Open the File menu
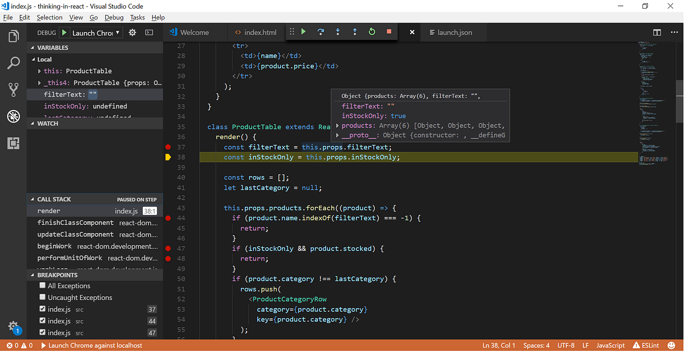Viewport: 687px width, 353px height. (8, 17)
